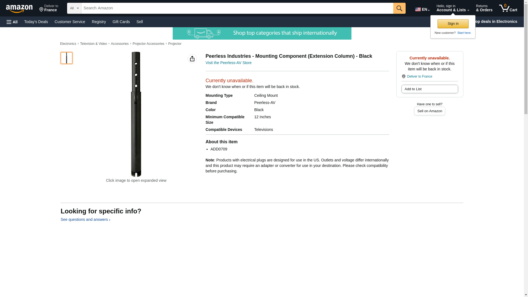This screenshot has height=297, width=528.
Task: Click the share icon beside product image
Action: [x=192, y=59]
